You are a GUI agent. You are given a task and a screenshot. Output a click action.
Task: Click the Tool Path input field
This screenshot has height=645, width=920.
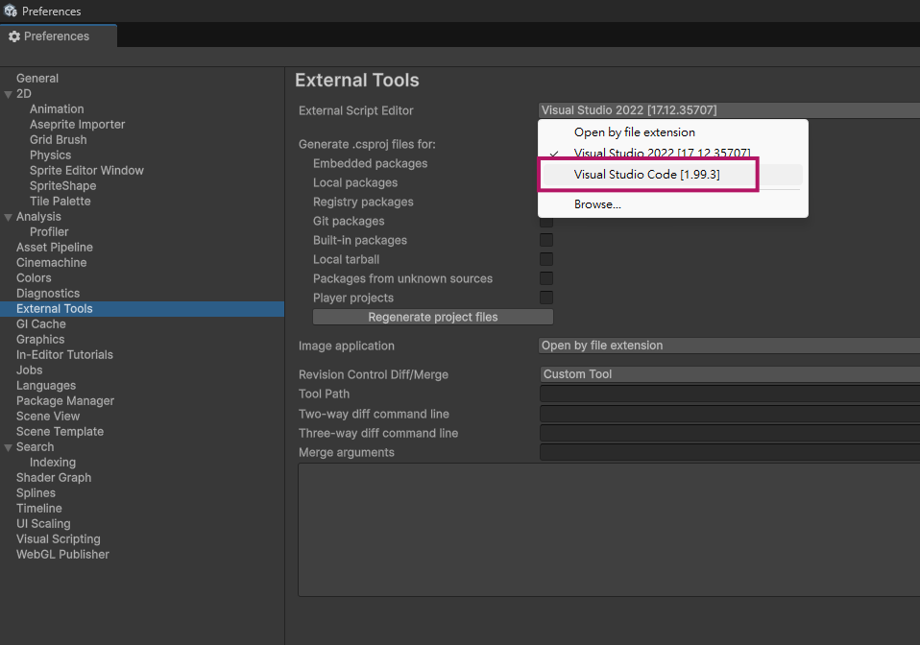click(x=728, y=394)
